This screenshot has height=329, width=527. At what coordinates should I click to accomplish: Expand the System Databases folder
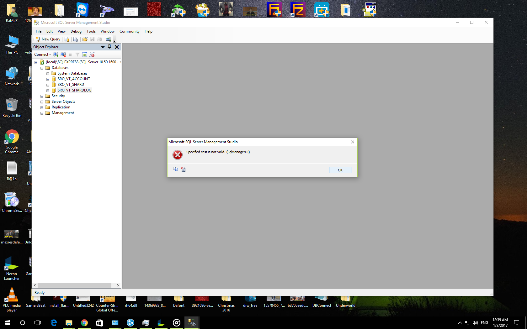[48, 74]
